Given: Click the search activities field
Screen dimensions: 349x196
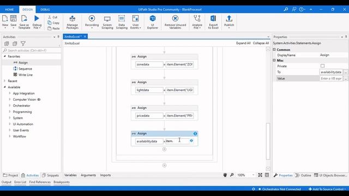Looking at the screenshot, I should point(32,51).
